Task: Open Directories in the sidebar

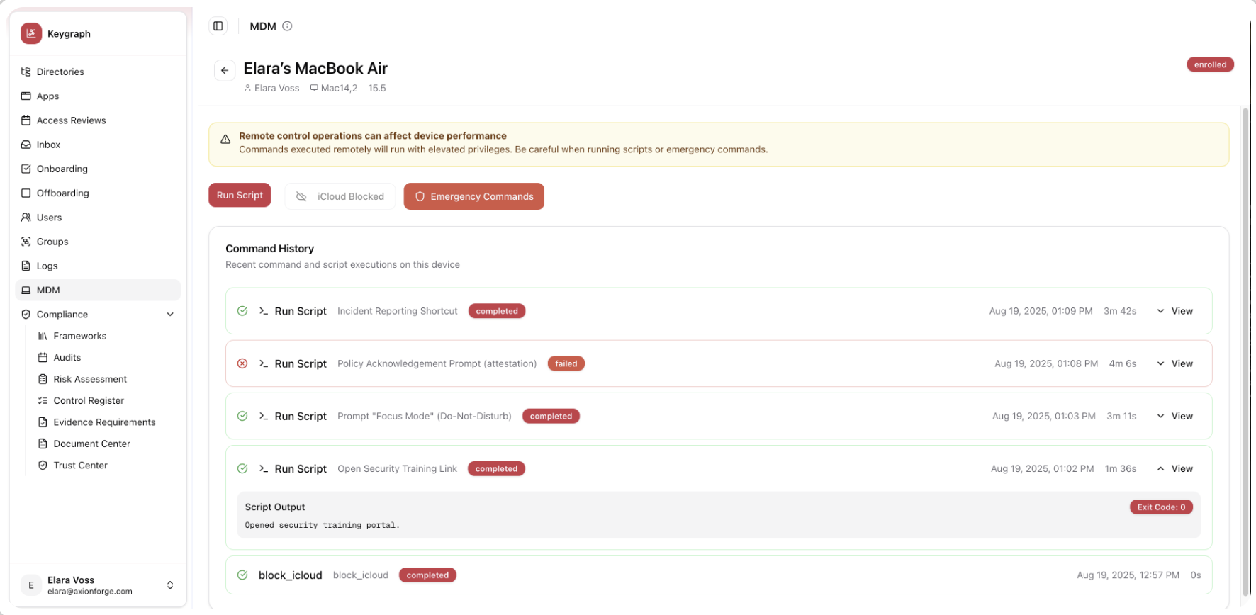Action: pos(98,72)
